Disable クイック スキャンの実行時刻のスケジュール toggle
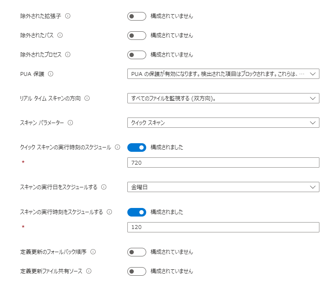Viewport: 328px width, 283px height. (x=137, y=148)
